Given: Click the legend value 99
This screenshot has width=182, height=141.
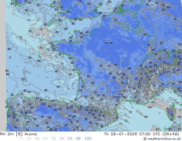Looking at the screenshot, I should click(x=78, y=139).
